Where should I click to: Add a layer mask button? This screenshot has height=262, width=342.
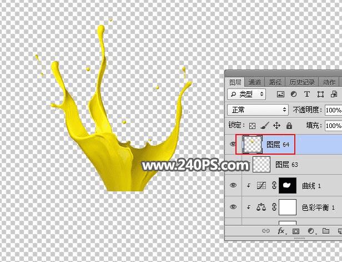click(296, 231)
